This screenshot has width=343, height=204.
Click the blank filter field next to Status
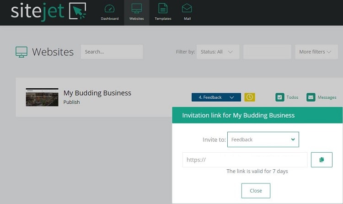coord(267,52)
